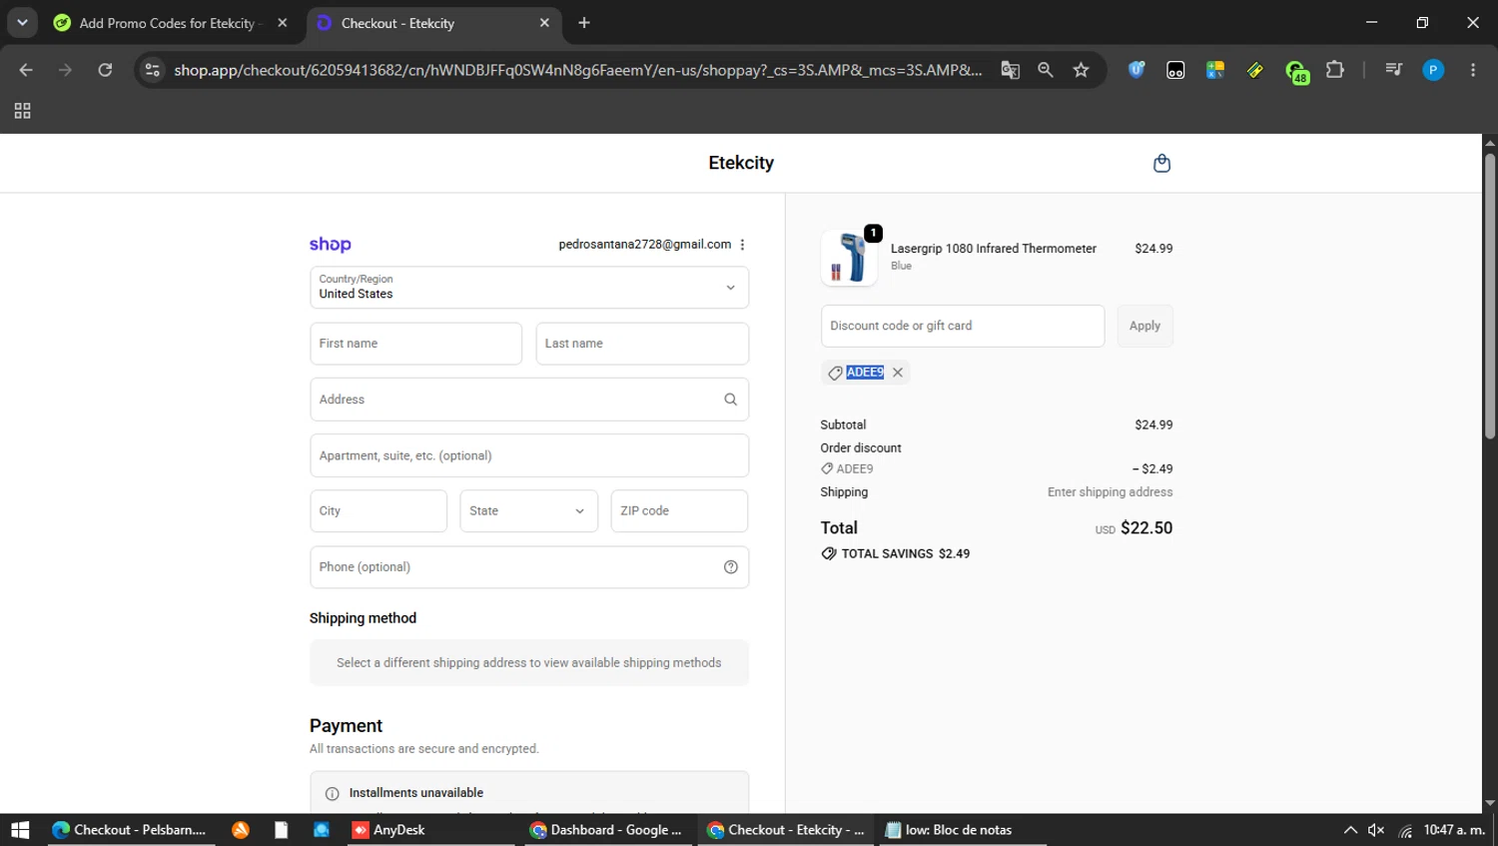Click the City field
Image resolution: width=1498 pixels, height=846 pixels.
click(378, 511)
